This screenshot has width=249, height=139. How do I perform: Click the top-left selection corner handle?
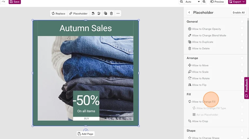(x=33, y=20)
